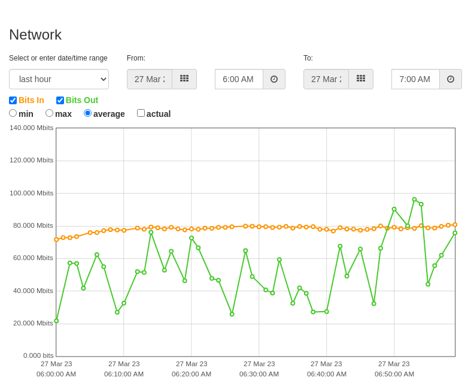The height and width of the screenshot is (380, 471).
Task: Open the To time clock icon
Action: point(451,79)
